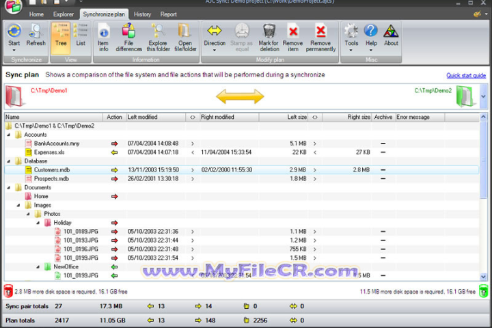The height and width of the screenshot is (328, 492).
Task: Open the Tools dropdown menu
Action: (x=351, y=36)
